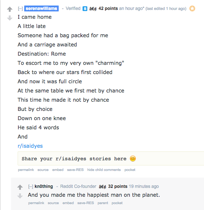
Task: Click embed under serenawilliams comment
Action: click(58, 170)
